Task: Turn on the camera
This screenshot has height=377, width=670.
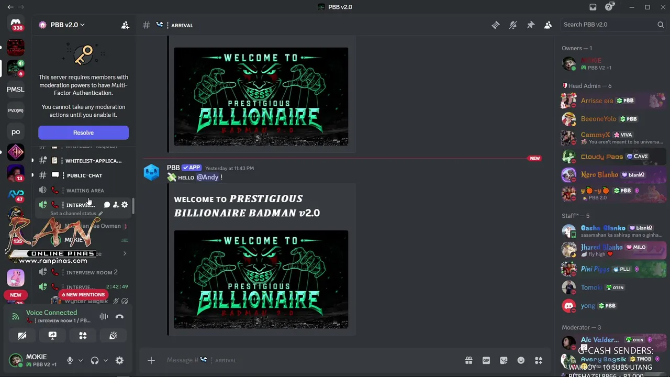Action: [x=22, y=336]
